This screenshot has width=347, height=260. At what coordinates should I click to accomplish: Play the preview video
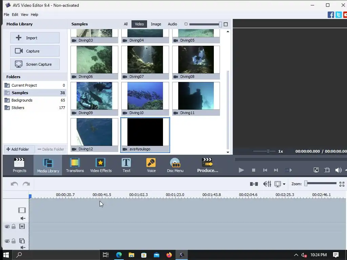241,170
